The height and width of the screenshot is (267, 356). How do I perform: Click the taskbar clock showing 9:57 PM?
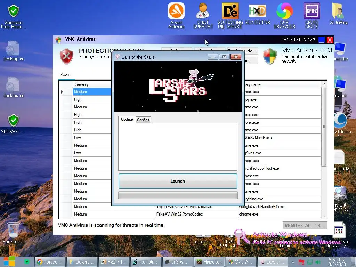337,262
